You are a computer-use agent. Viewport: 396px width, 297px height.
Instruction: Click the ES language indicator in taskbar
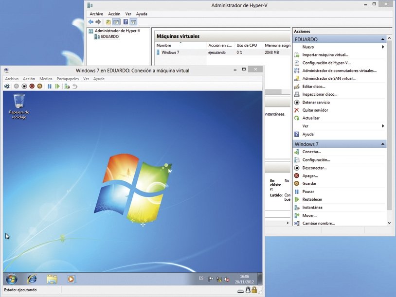click(201, 278)
